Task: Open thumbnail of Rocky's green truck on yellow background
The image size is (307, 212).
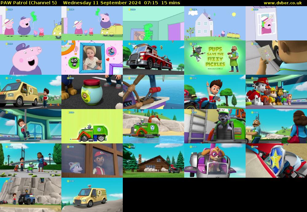Action: pos(92,126)
